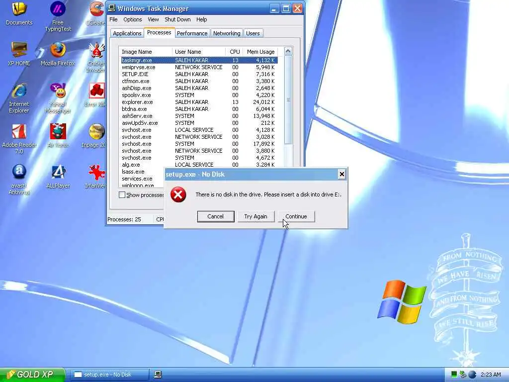Image resolution: width=509 pixels, height=382 pixels.
Task: Click the Task Manager taskbar button
Action: [158, 375]
